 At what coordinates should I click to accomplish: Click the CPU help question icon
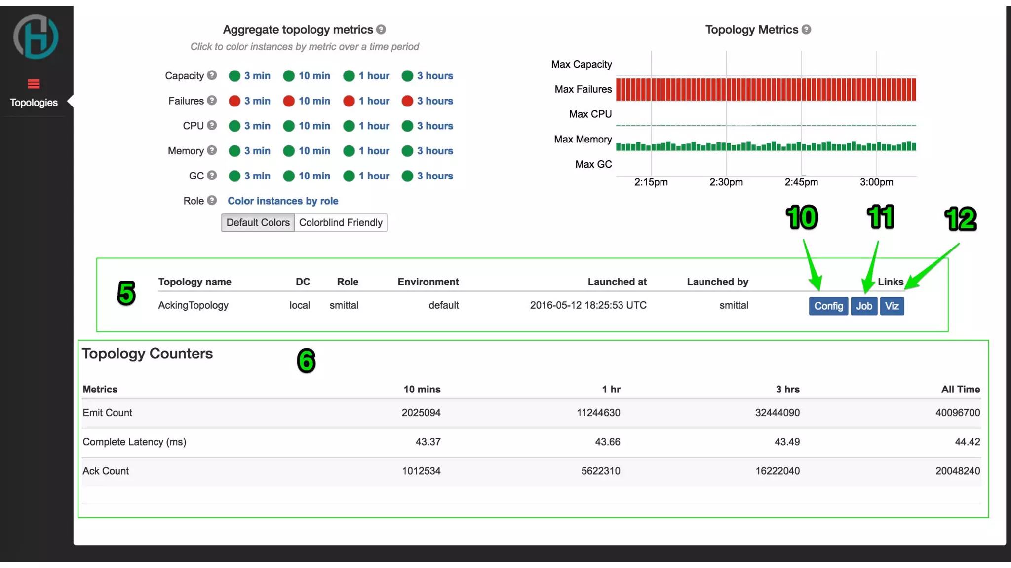[212, 125]
